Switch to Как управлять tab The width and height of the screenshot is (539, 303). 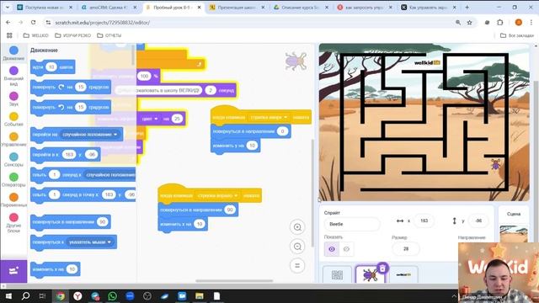coord(429,8)
